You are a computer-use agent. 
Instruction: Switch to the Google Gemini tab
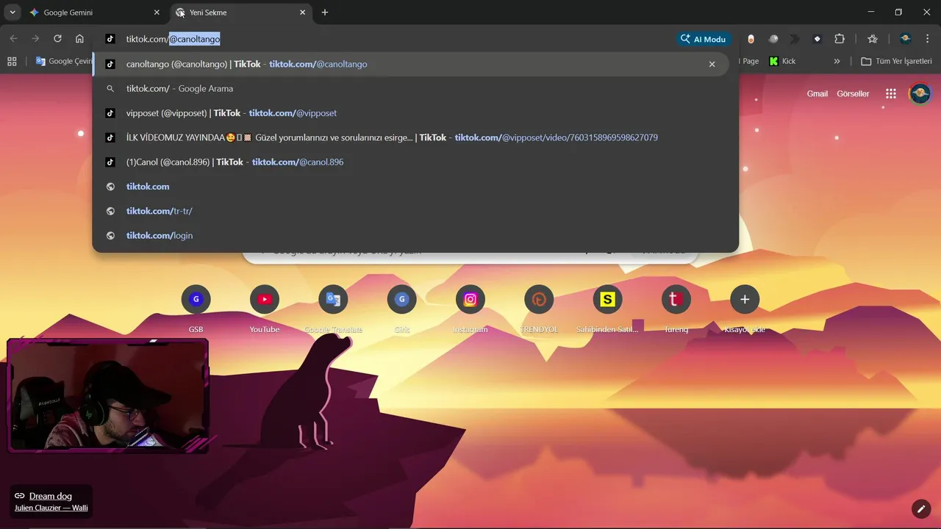point(95,12)
